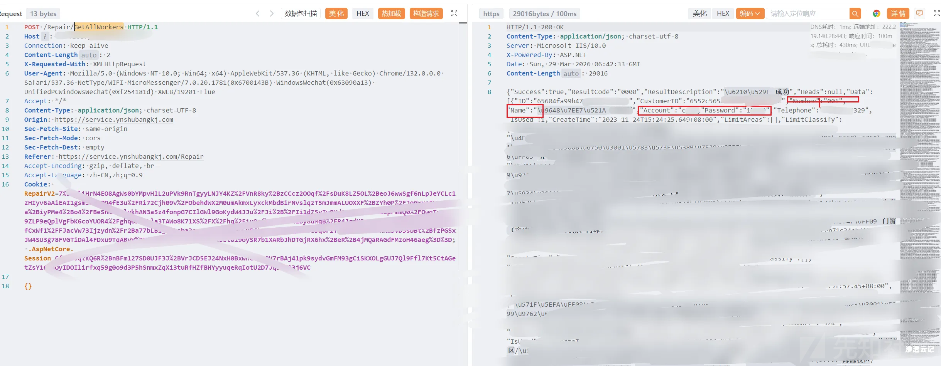Go to the next request using right arrow
This screenshot has height=366, width=941.
(x=272, y=13)
